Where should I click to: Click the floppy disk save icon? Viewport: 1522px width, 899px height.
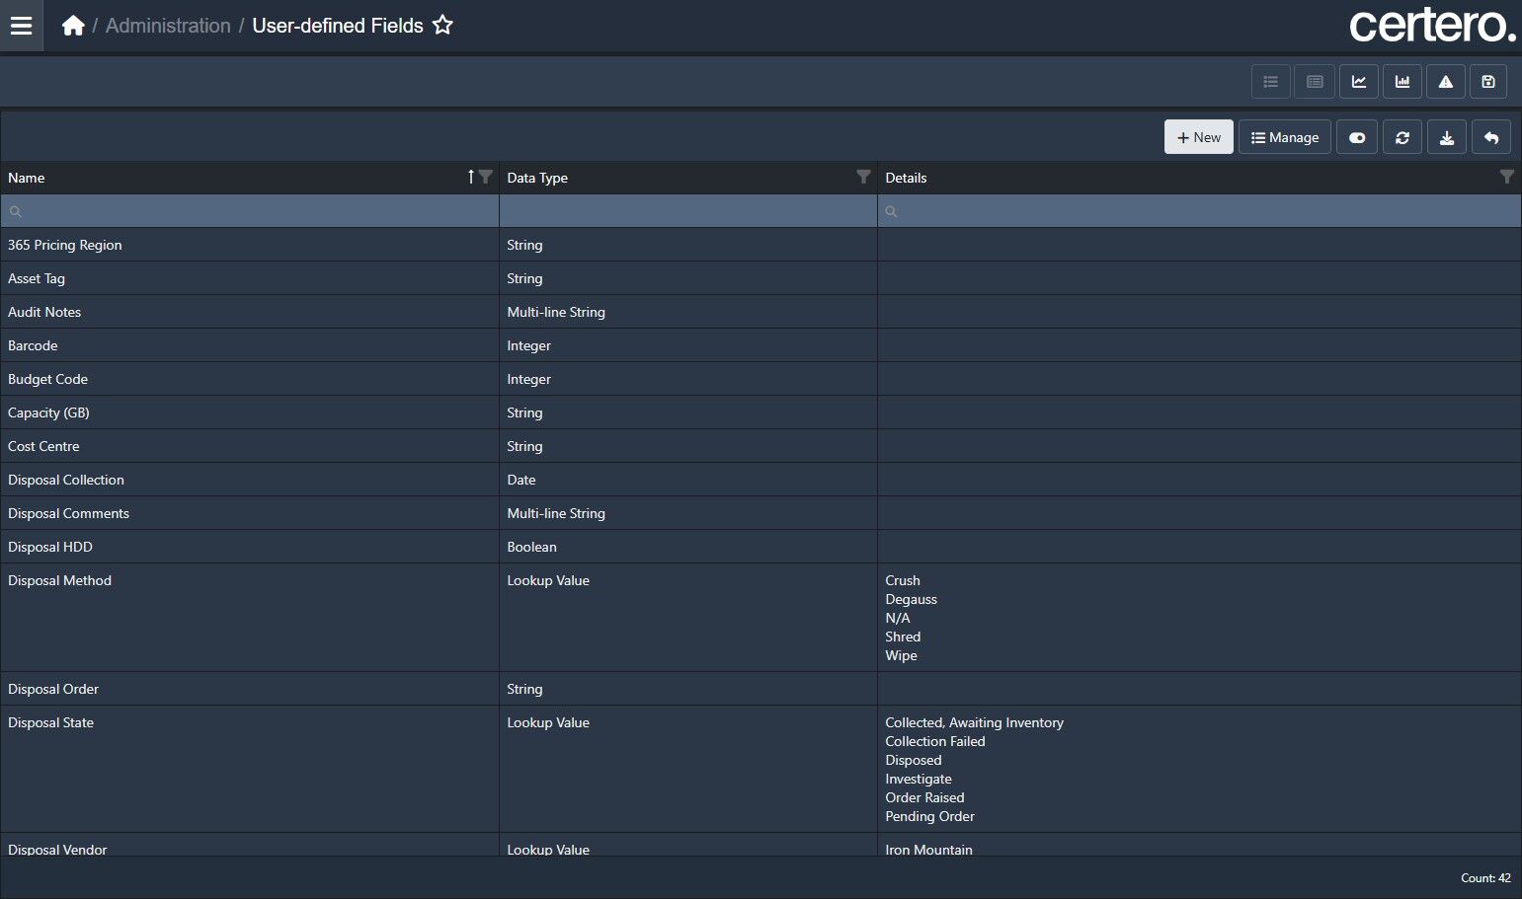pyautogui.click(x=1488, y=82)
